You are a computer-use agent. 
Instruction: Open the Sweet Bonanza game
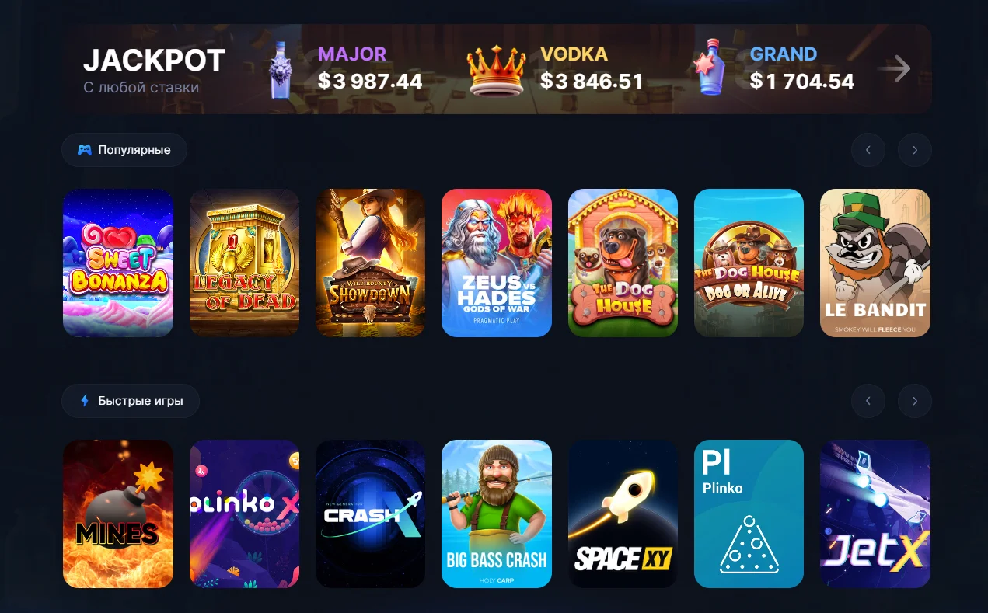click(118, 263)
